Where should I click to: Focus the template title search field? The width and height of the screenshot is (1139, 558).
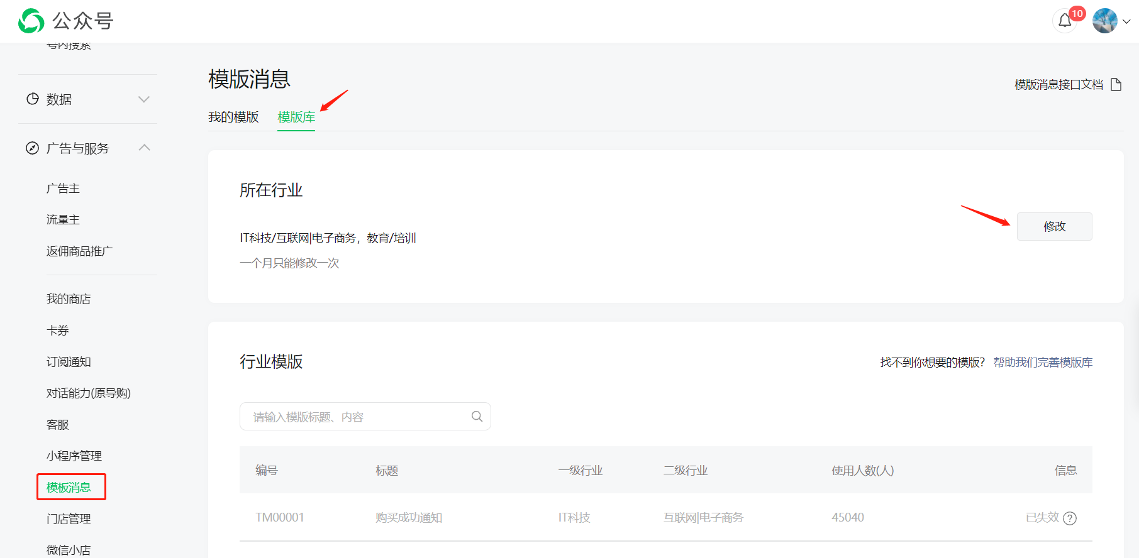[x=365, y=417]
